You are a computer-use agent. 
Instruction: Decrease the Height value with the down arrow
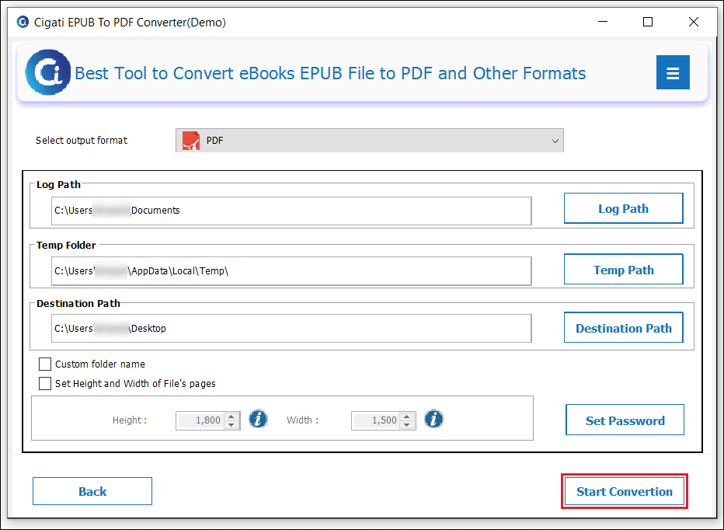[231, 424]
